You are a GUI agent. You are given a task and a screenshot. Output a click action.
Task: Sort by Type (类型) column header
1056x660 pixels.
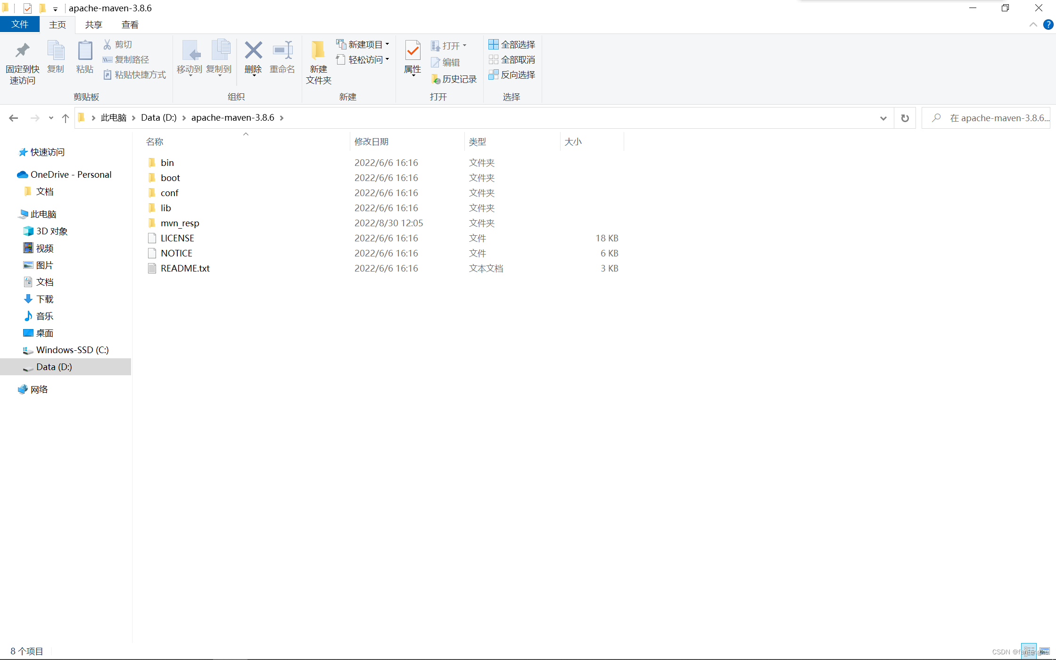[512, 141]
